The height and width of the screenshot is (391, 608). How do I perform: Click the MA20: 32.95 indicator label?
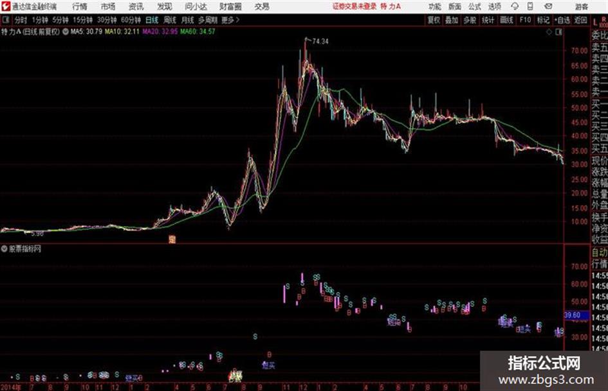(160, 31)
